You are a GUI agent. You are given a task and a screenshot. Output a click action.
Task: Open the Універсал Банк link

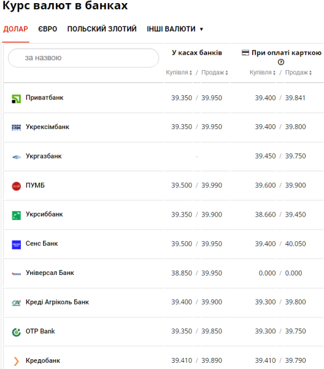(50, 272)
